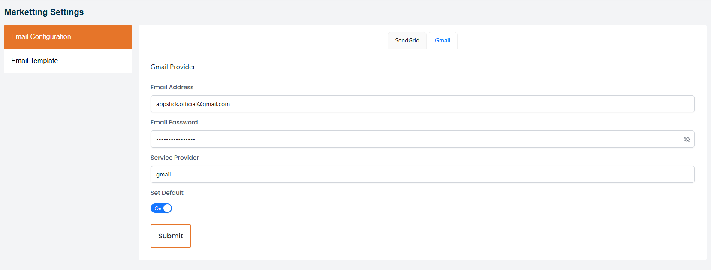This screenshot has width=711, height=270.
Task: Click the Service Provider input box
Action: 422,174
